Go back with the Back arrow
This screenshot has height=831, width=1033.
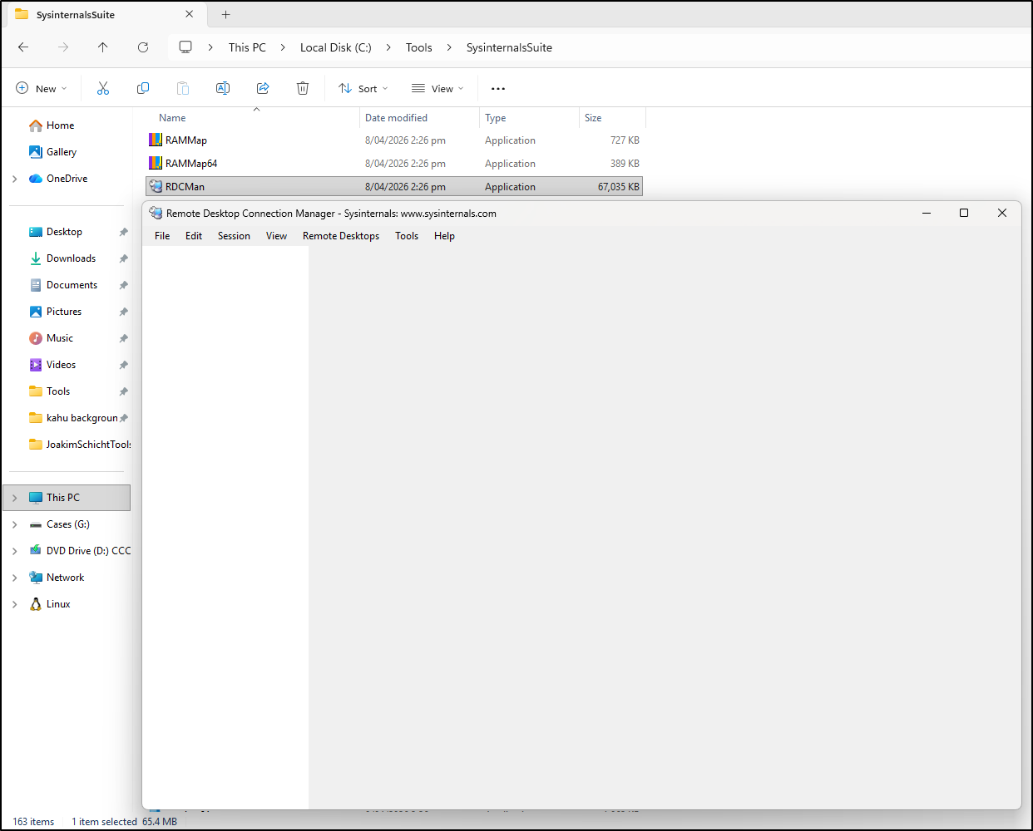[x=23, y=47]
